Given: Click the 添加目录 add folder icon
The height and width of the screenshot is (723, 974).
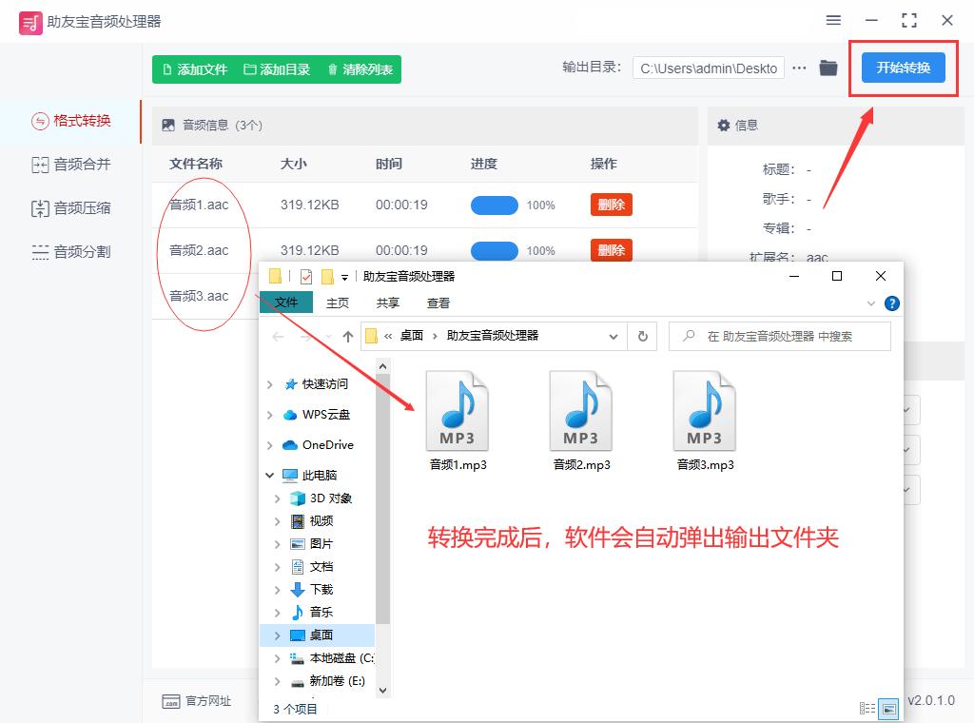Looking at the screenshot, I should click(251, 68).
